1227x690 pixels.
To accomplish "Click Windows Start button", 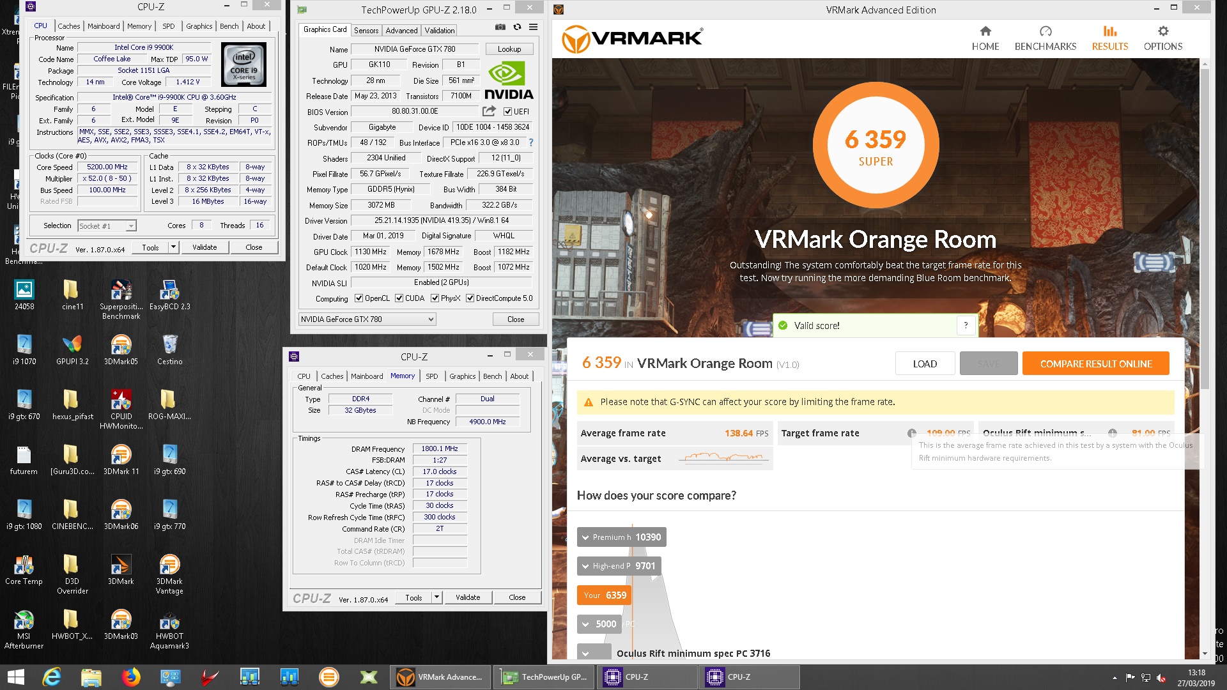I will (x=15, y=677).
